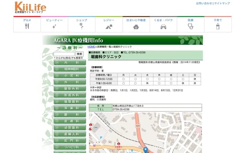Image resolution: width=245 pixels, height=153 pixels.
Task: Click the 午後1:00-6:00 row label
Action: (104, 83)
